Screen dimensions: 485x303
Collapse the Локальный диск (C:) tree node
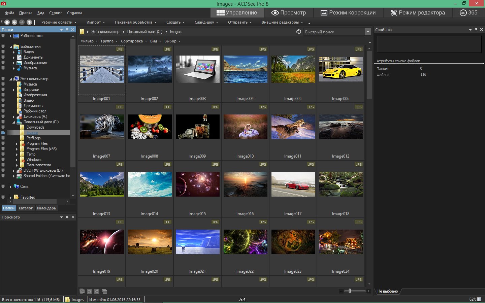click(14, 122)
